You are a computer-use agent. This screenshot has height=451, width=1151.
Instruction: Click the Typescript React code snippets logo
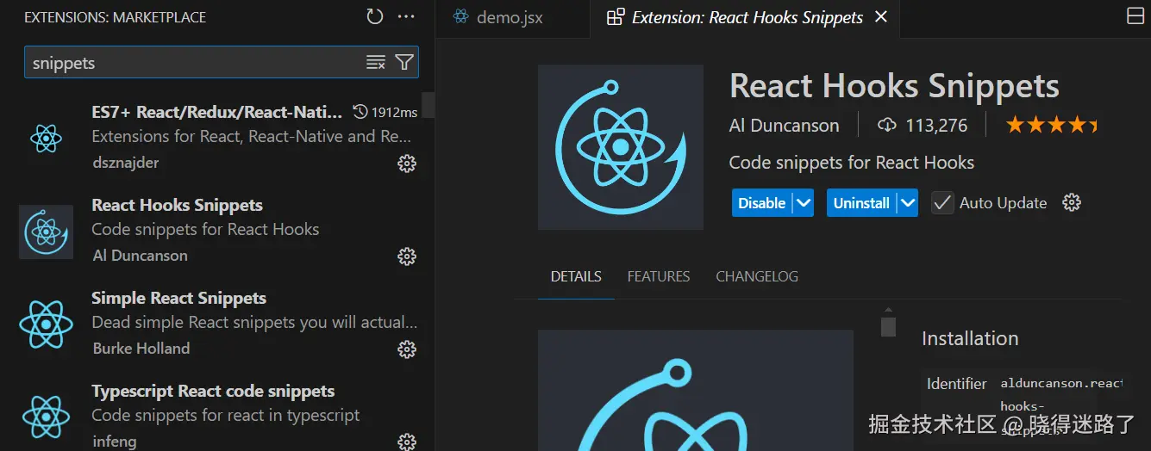pyautogui.click(x=46, y=417)
